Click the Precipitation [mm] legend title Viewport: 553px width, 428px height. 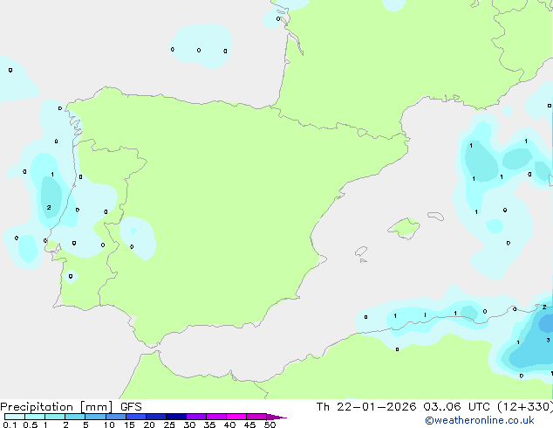[x=58, y=407]
